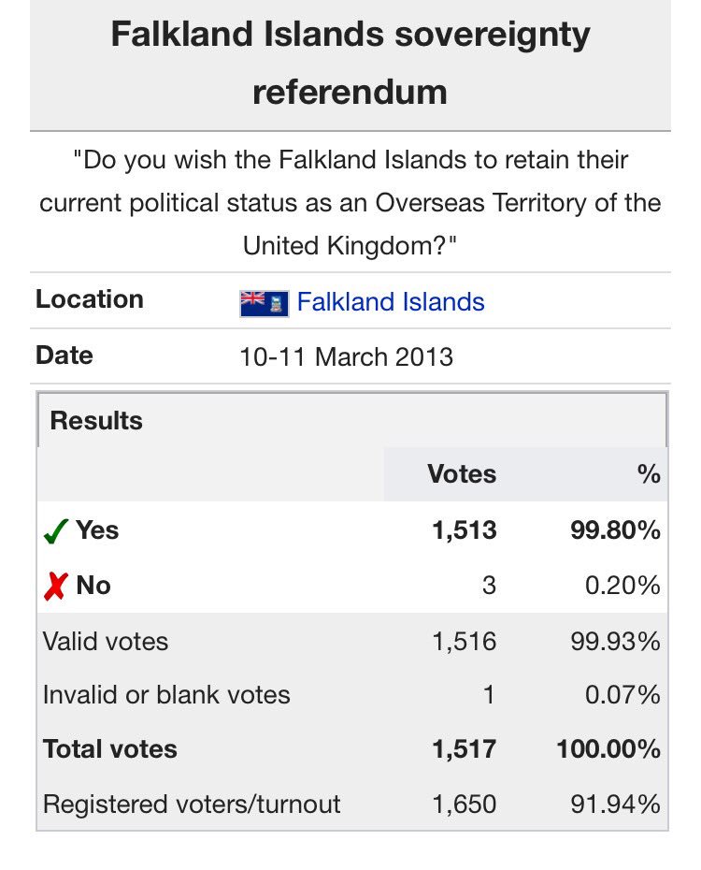
Task: Select the Yes vote count 1,513
Action: [464, 530]
